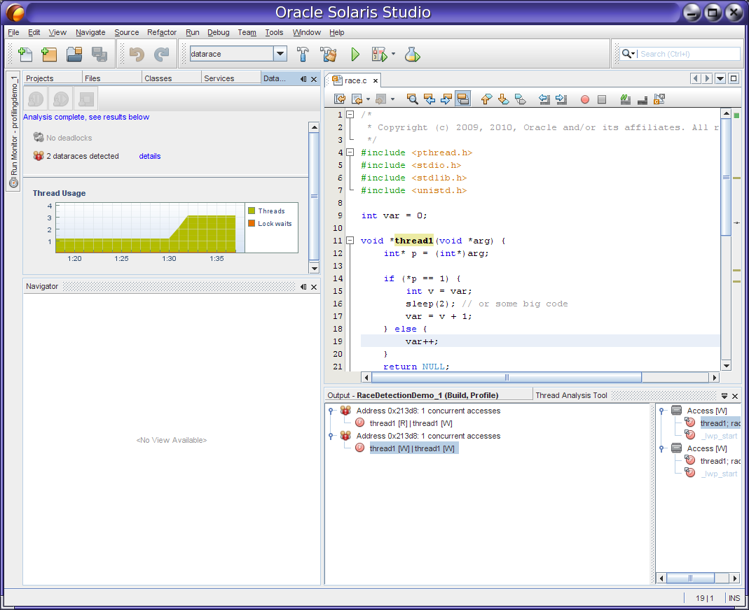Click the Shift Line Right icon

click(x=561, y=99)
